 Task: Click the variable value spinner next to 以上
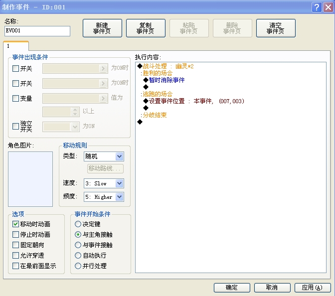75,112
